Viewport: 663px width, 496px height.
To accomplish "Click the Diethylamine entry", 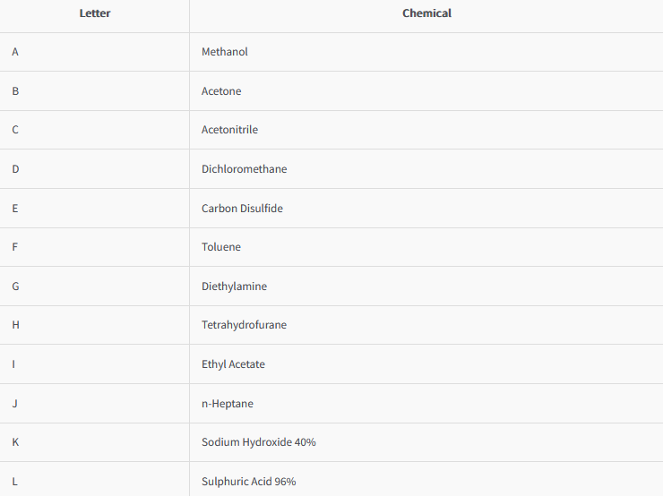I will point(234,286).
